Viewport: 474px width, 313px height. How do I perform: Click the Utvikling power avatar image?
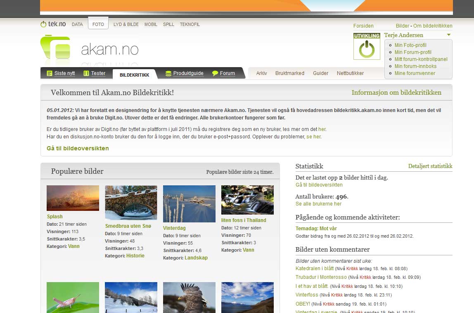(367, 46)
